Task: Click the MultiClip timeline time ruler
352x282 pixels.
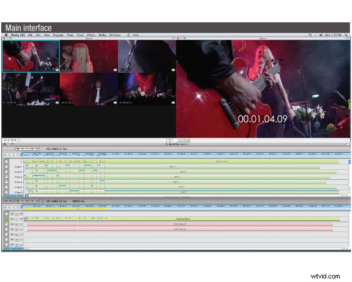Action: [186, 155]
